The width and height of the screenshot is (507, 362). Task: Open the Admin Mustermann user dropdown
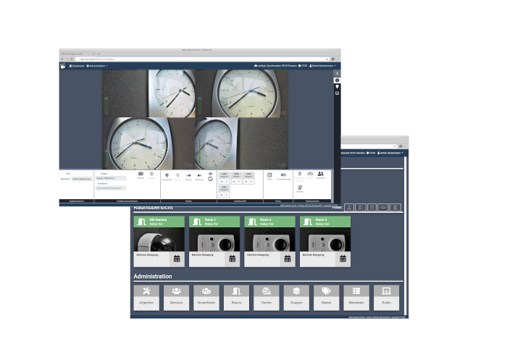pos(323,66)
